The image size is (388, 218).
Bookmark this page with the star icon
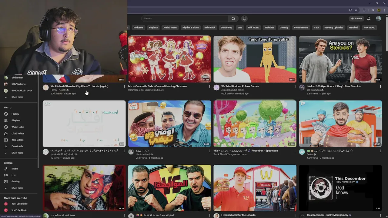356,10
